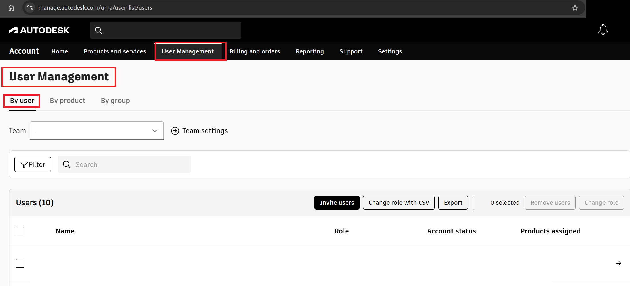Click the Users (10) heading
630x286 pixels.
35,203
